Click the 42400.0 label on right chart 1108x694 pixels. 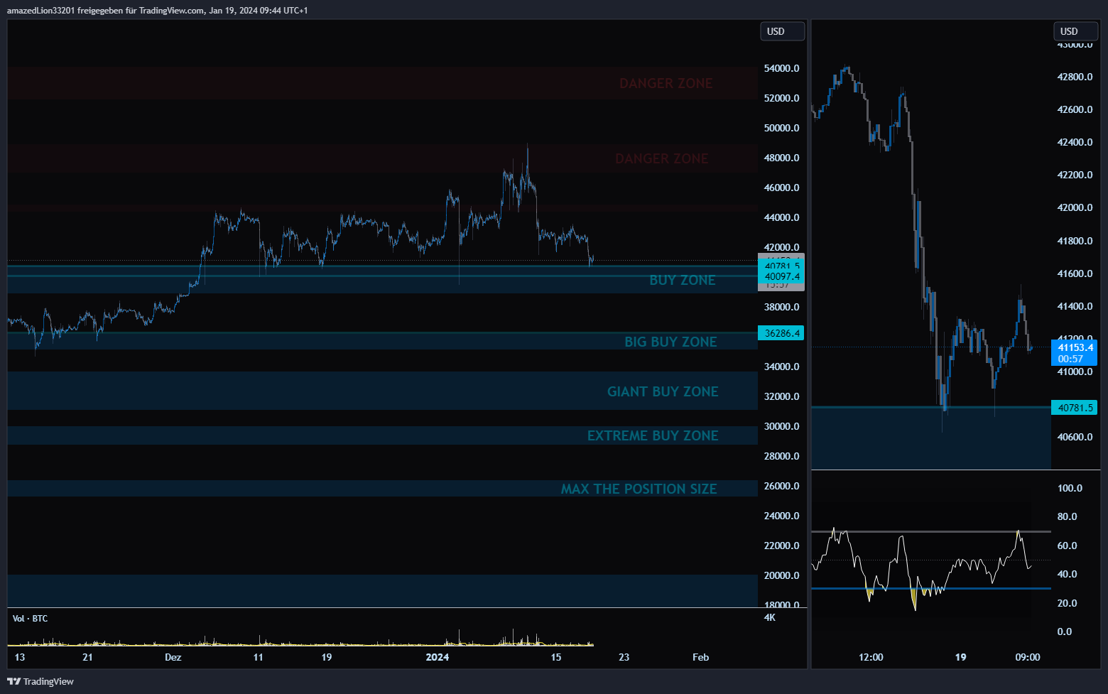[1075, 142]
